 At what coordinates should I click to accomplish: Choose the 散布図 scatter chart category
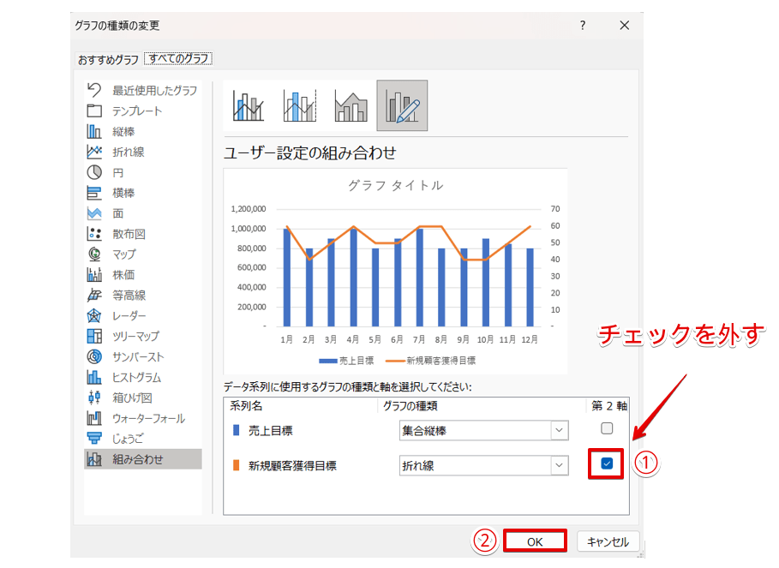129,234
